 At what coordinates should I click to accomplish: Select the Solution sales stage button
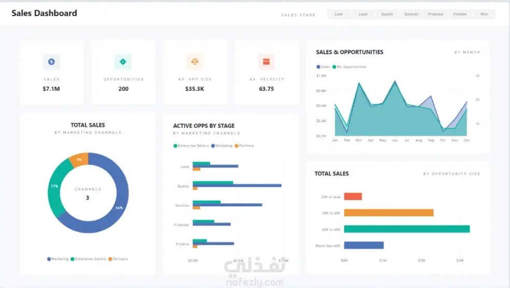(x=412, y=14)
